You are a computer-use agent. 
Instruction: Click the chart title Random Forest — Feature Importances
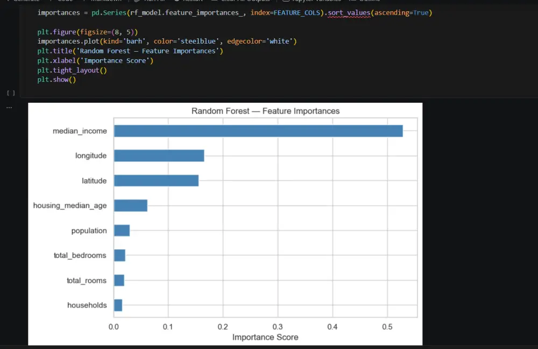(265, 111)
